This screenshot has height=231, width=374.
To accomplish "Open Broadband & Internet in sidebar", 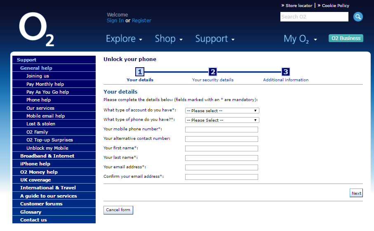I will 54,156.
